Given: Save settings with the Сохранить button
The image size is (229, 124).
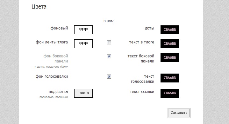Looking at the screenshot, I should [x=179, y=113].
